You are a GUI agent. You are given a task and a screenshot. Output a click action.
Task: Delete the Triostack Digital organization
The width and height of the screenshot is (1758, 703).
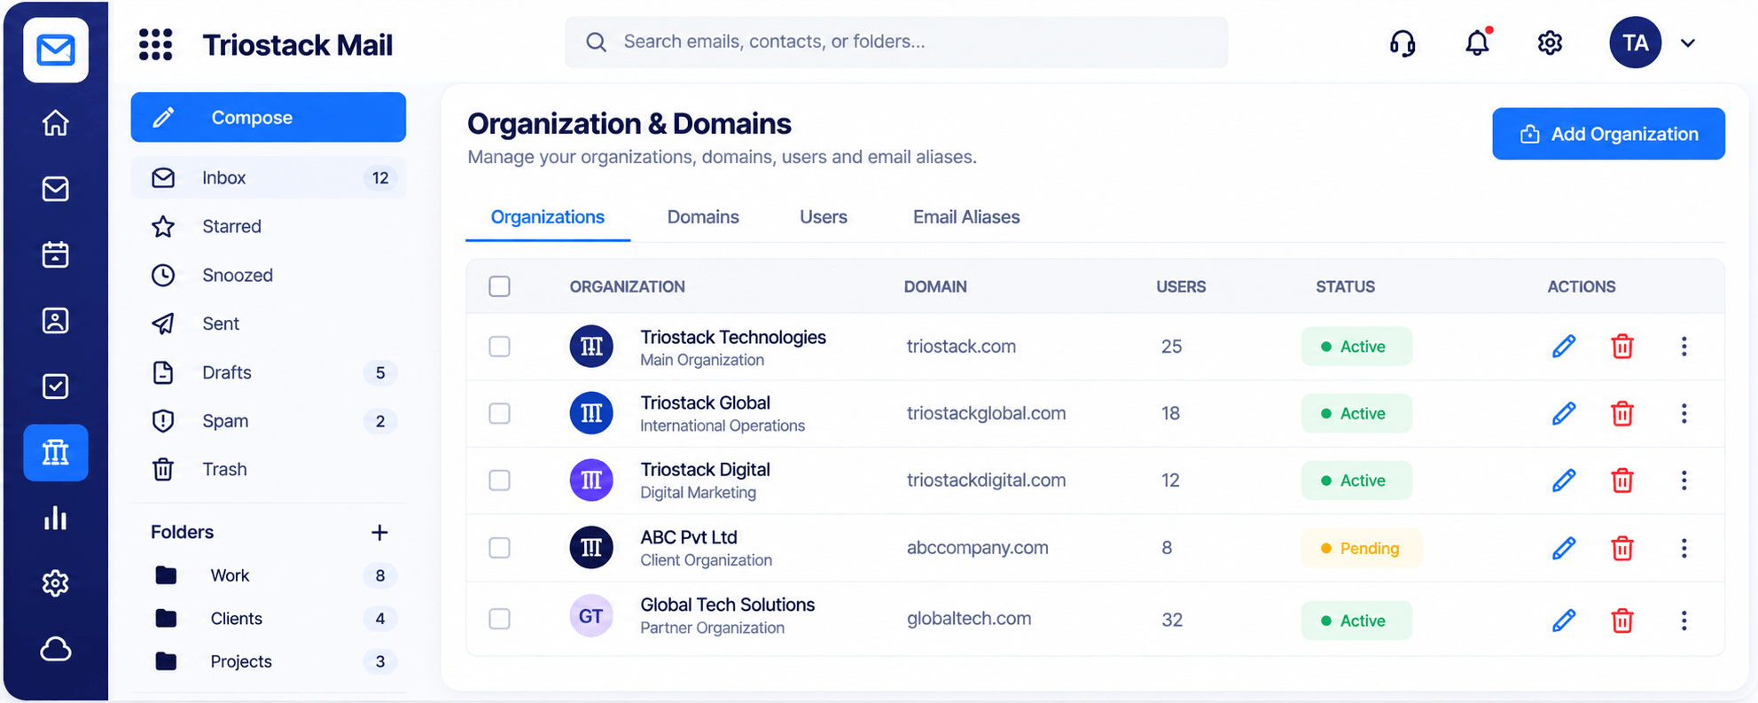tap(1622, 480)
